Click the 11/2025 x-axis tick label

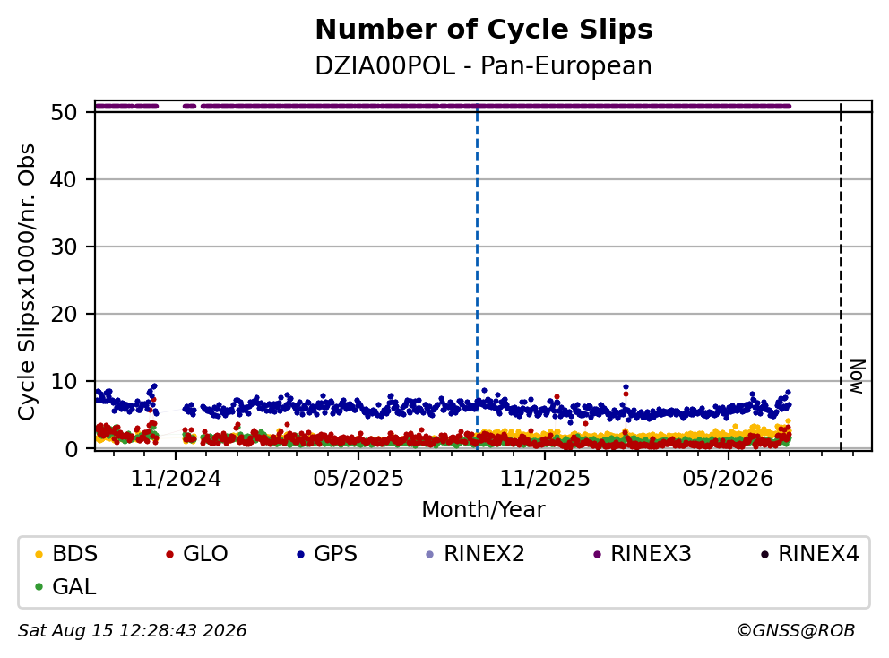point(545,479)
